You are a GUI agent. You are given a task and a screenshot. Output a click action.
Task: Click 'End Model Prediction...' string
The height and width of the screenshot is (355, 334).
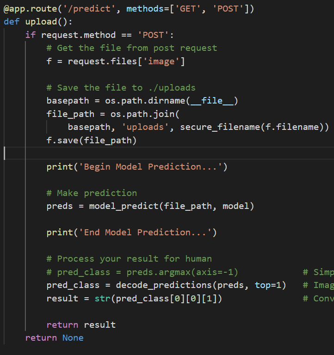(145, 233)
